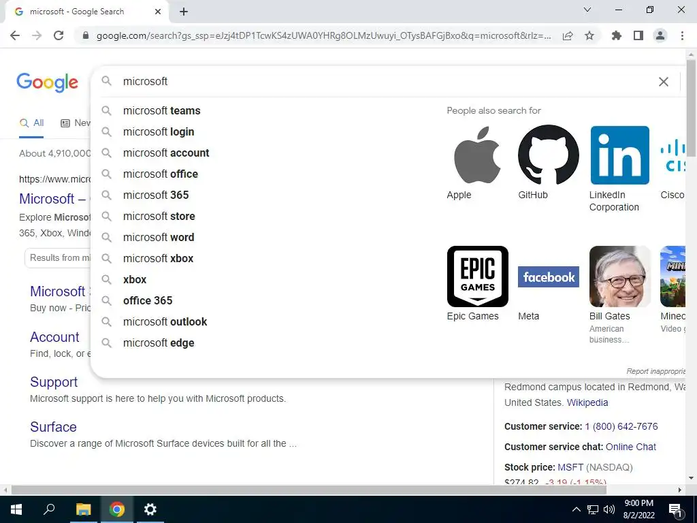Viewport: 697px width, 523px height.
Task: Click the Apple logo thumbnail
Action: (477, 155)
